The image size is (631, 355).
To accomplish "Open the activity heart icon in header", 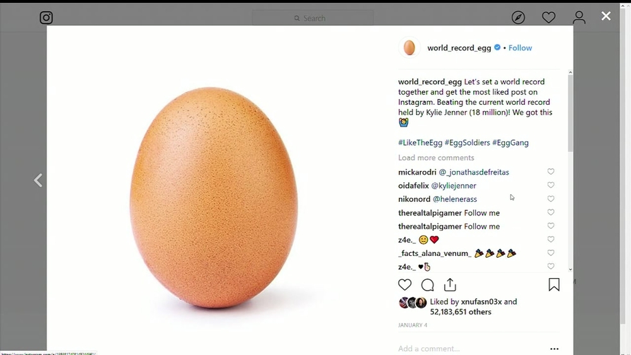I will (x=549, y=18).
